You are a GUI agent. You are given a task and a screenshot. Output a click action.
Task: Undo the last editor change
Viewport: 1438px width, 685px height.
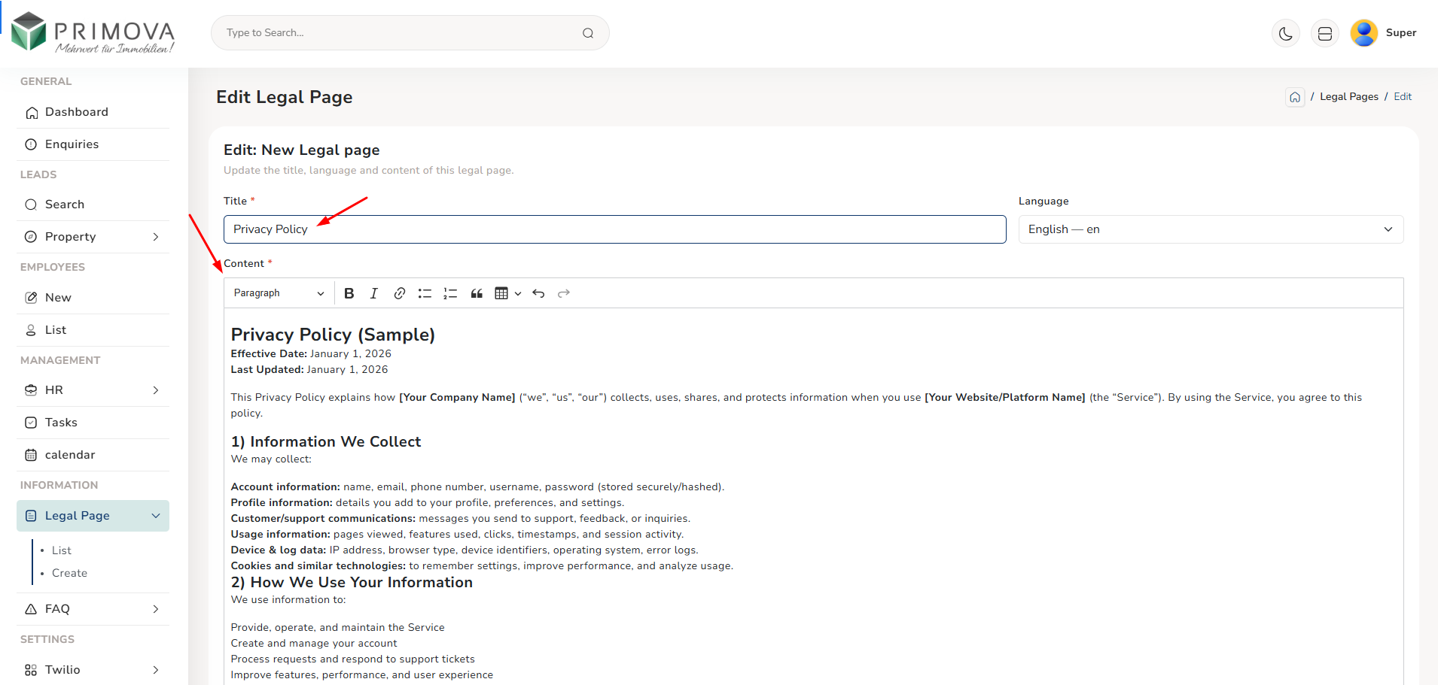click(538, 293)
